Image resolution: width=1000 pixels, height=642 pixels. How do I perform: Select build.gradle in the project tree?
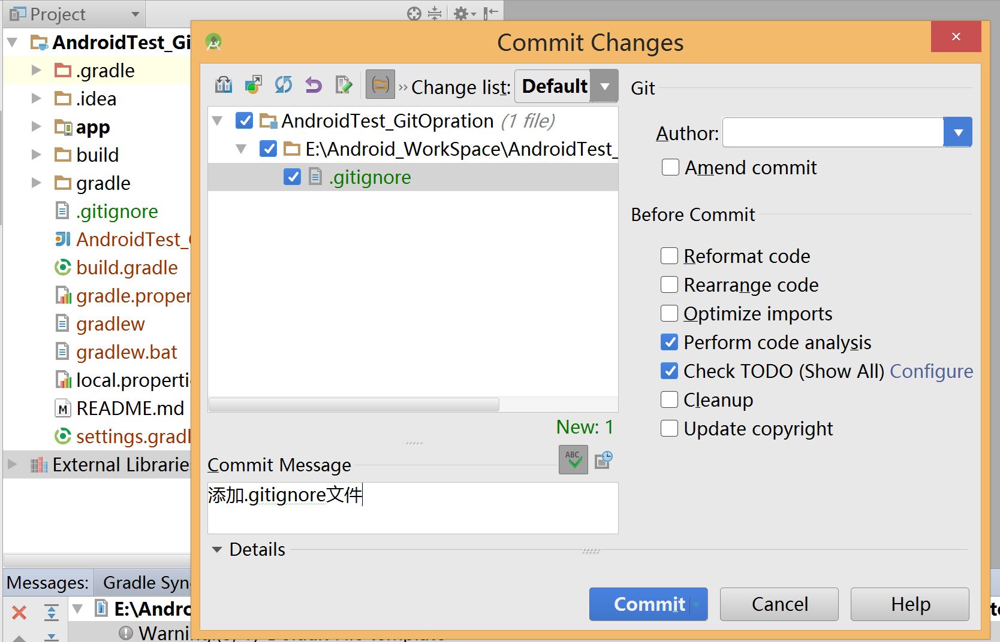126,268
